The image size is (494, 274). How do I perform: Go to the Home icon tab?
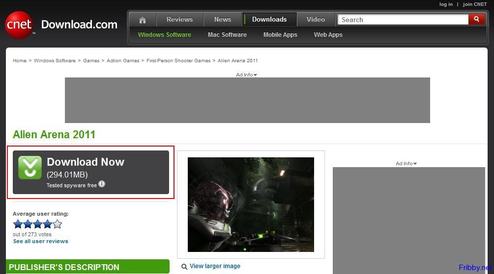[143, 20]
